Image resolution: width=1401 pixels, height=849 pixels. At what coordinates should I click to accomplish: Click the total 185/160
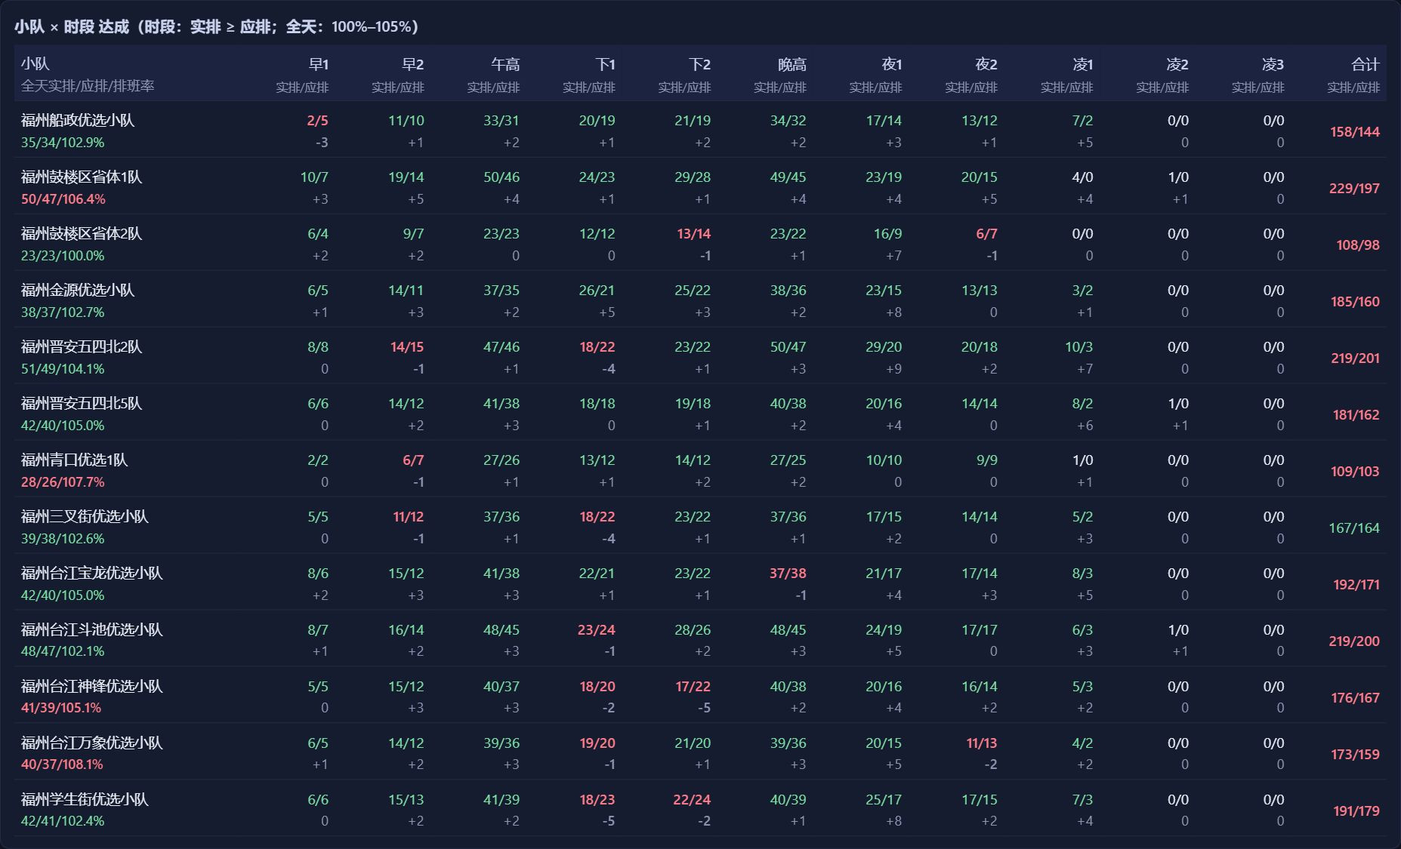[1355, 301]
